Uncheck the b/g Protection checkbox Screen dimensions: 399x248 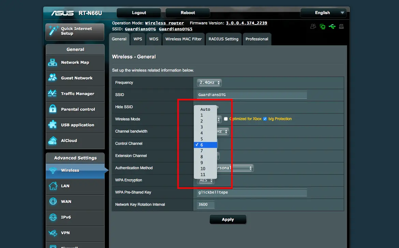tap(265, 119)
